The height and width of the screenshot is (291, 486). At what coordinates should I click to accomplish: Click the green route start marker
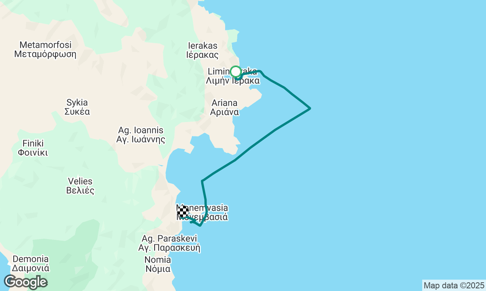point(236,72)
